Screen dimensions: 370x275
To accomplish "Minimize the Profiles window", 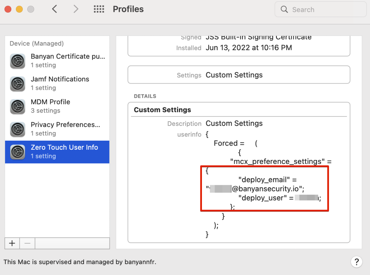I will click(x=19, y=9).
